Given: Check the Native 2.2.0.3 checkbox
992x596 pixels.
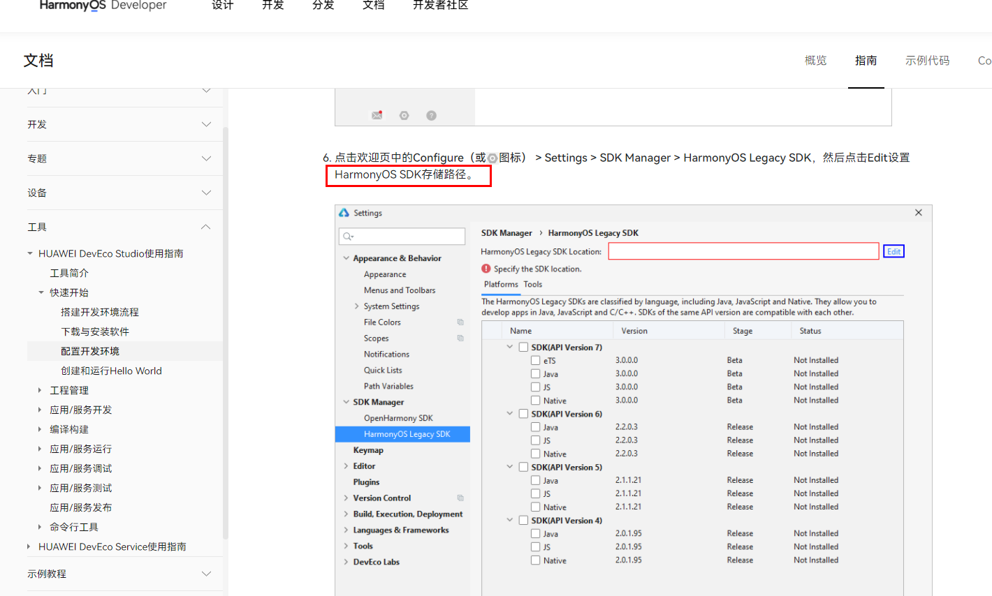Looking at the screenshot, I should (x=535, y=454).
